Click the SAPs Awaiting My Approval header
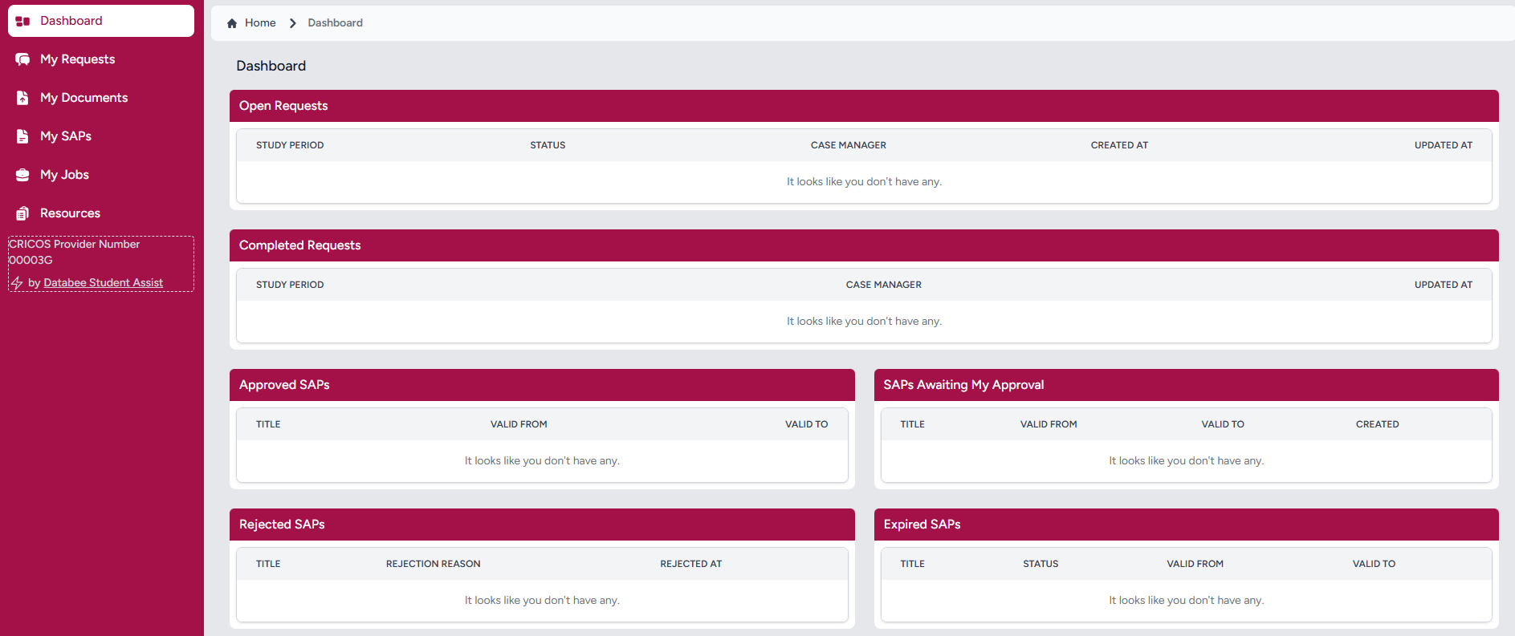 pos(1187,385)
